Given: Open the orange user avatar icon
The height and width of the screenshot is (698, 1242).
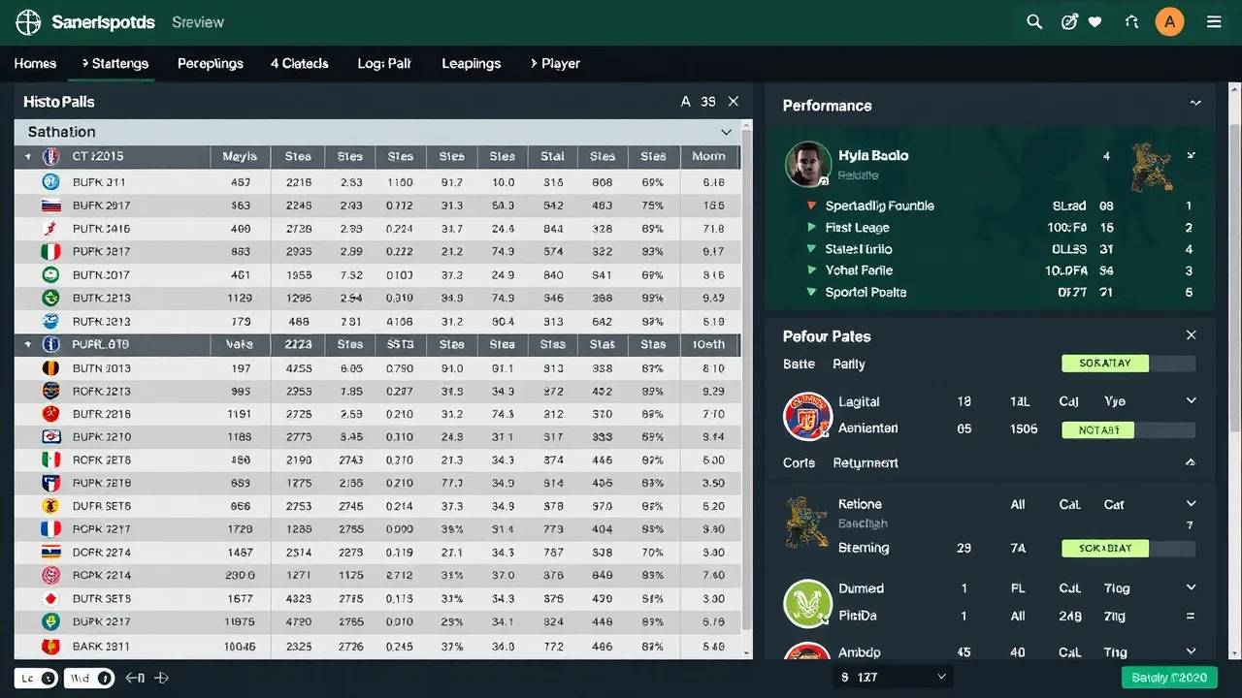Looking at the screenshot, I should 1169,21.
